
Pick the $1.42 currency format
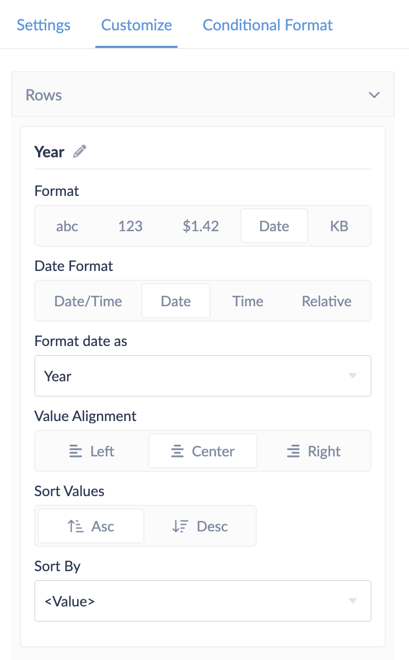click(201, 226)
